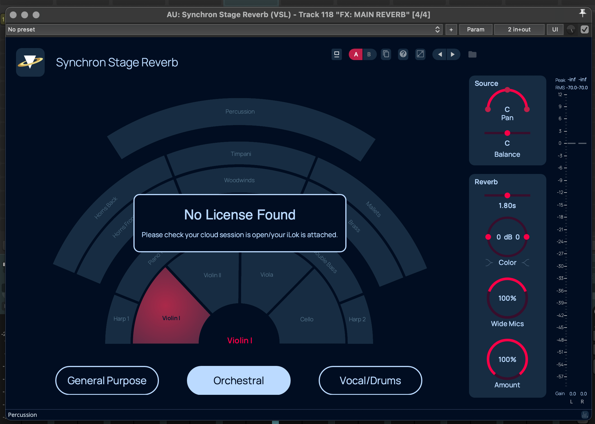Click the high-cut color filter icon

pos(525,263)
